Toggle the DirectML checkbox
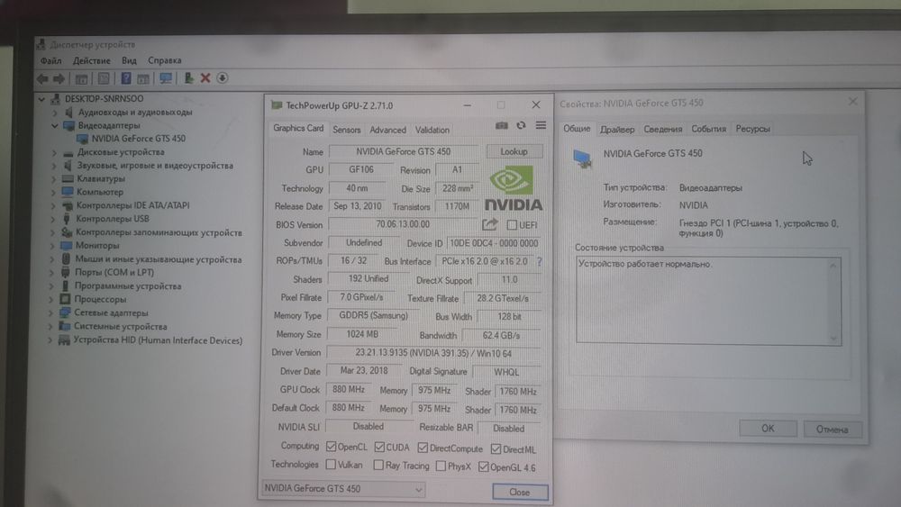 [496, 449]
